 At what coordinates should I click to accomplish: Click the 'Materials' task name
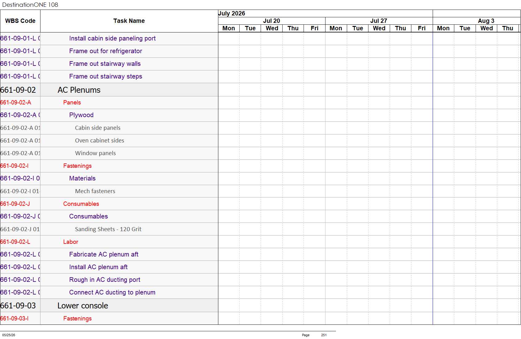coord(82,178)
